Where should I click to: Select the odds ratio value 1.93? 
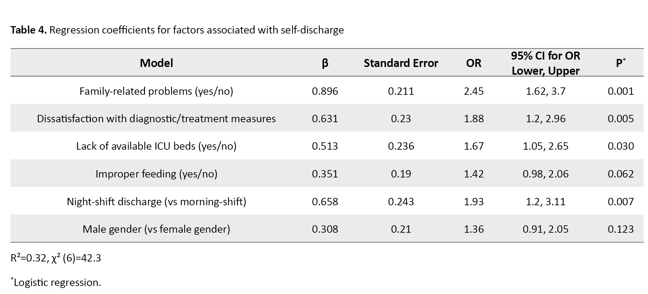pos(473,202)
